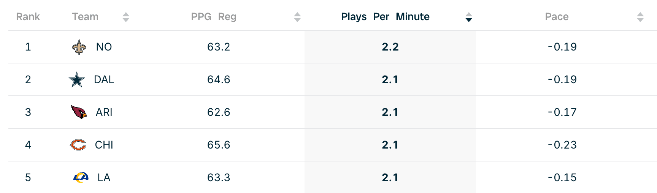Click the LA Rams logo

point(81,177)
